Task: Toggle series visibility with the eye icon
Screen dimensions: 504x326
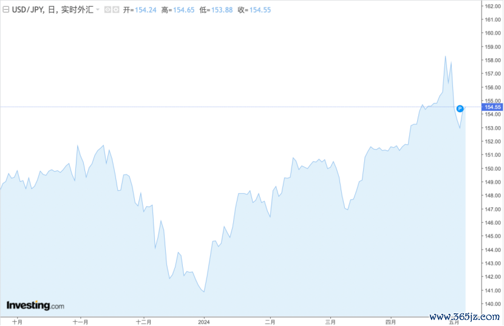Action: 107,10
